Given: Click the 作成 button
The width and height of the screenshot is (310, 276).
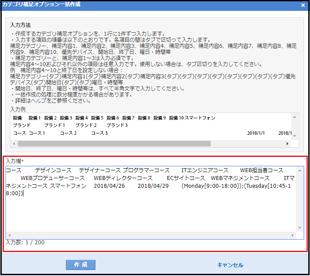Looking at the screenshot, I should [81, 265].
